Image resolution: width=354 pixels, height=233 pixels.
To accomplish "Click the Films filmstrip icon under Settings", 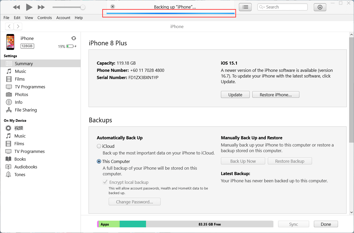I will (x=9, y=79).
